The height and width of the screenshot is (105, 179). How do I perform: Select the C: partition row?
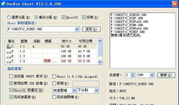coord(51,46)
